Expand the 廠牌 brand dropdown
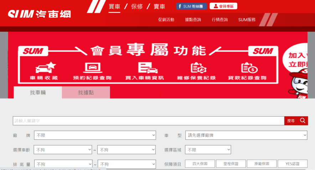Viewport: 315px width, 170px height. click(95, 135)
